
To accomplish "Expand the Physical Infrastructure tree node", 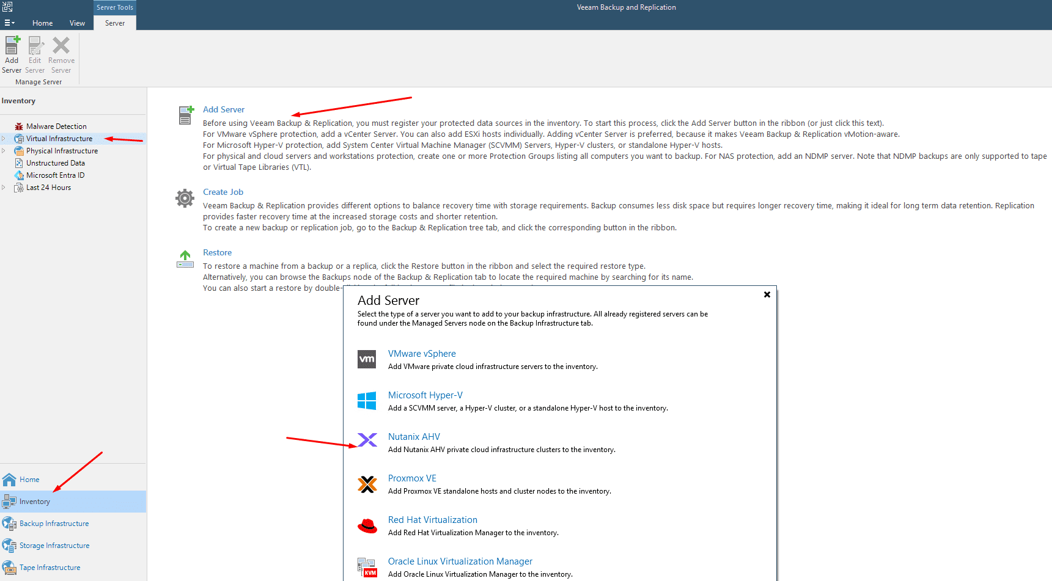I will (x=4, y=151).
